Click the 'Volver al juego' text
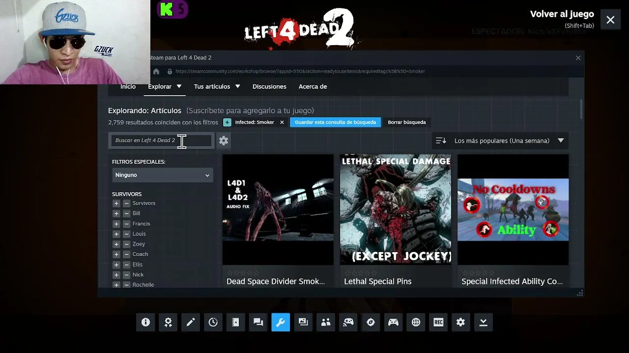Viewport: 629px width, 353px height. point(562,14)
